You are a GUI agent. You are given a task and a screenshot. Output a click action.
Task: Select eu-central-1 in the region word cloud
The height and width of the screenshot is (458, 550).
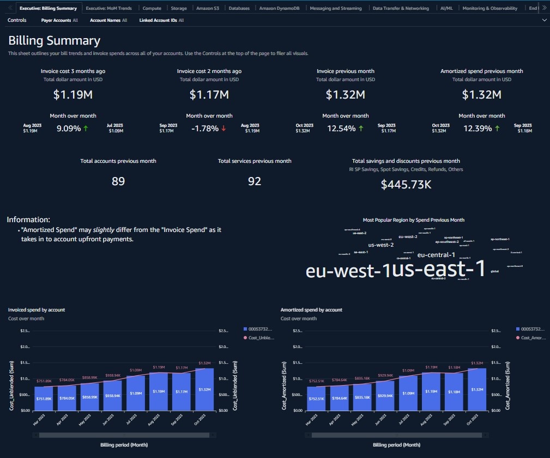coord(436,255)
